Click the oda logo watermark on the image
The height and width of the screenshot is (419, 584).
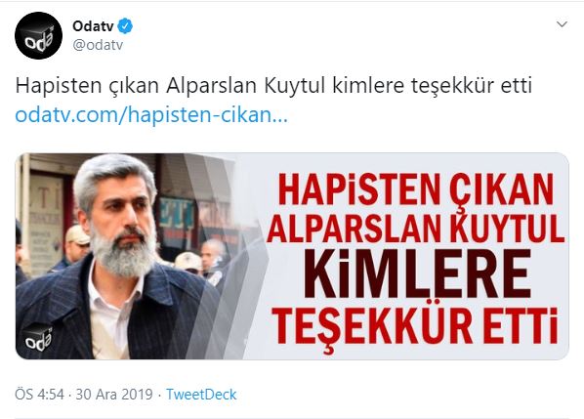tap(38, 337)
